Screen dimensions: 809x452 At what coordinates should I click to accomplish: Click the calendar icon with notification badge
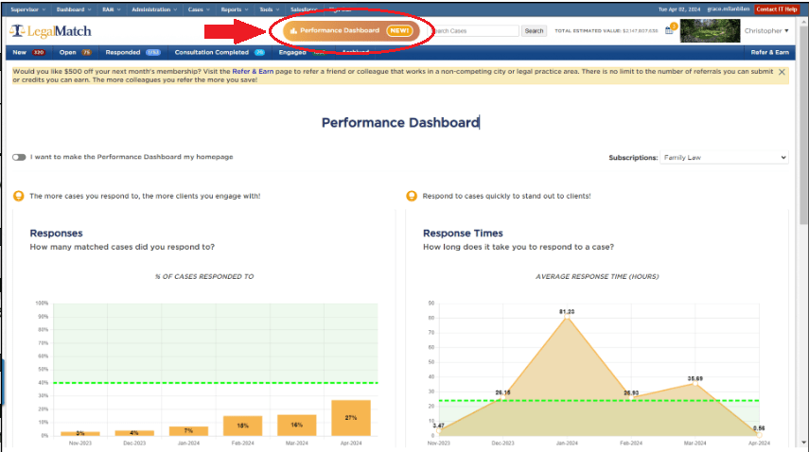(x=669, y=30)
